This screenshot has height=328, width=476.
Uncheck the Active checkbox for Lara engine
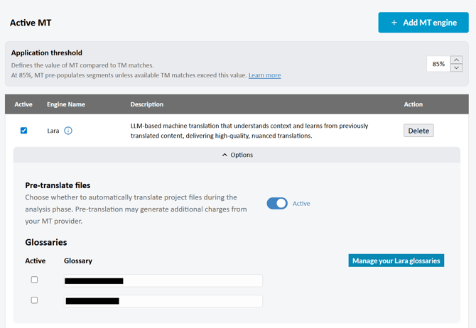point(23,131)
